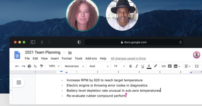Select the Paint format roller

pos(42,66)
